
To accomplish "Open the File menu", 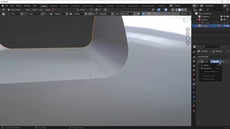I will click(x=7, y=6).
